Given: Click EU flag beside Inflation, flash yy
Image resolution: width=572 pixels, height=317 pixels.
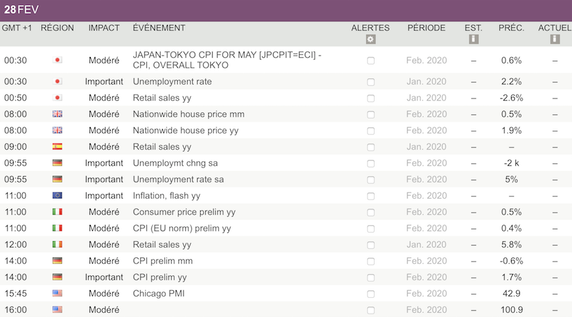Looking at the screenshot, I should (57, 196).
